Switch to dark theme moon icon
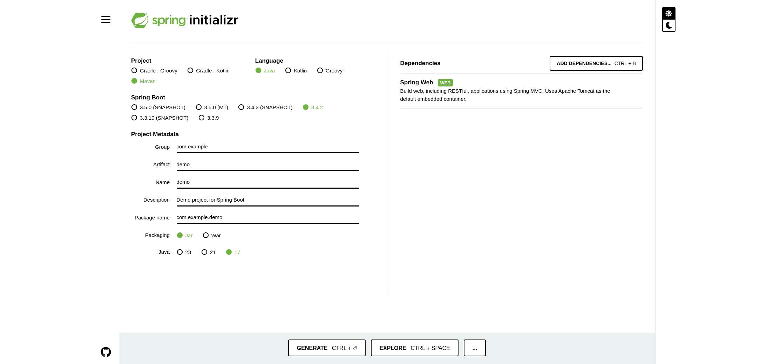Image resolution: width=774 pixels, height=364 pixels. (669, 26)
